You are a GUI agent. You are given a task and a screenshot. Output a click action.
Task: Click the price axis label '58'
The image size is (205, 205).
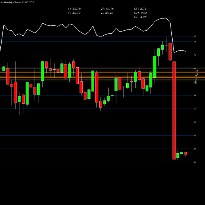[x=195, y=96]
